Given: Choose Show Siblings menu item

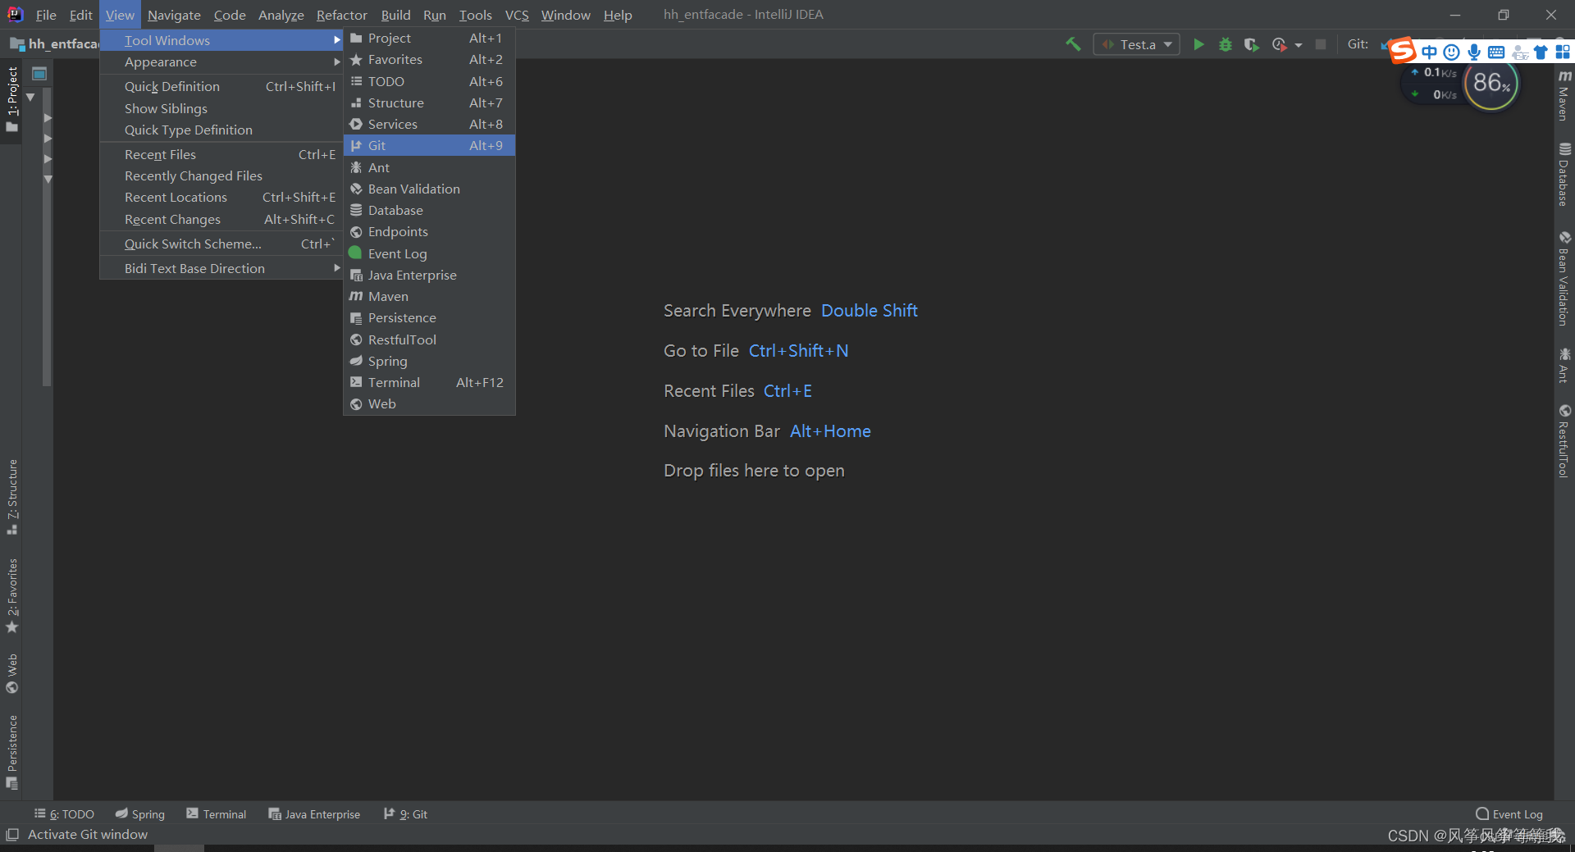Looking at the screenshot, I should pyautogui.click(x=221, y=108).
